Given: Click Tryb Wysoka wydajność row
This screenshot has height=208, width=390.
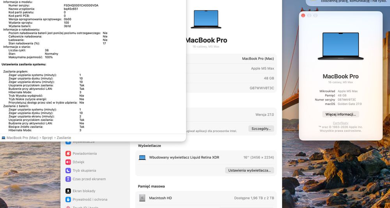Looking at the screenshot, I should point(46,96).
